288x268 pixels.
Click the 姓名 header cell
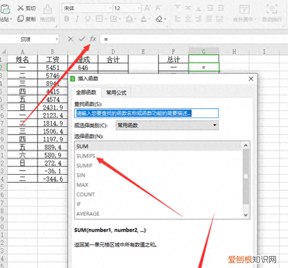coord(22,59)
